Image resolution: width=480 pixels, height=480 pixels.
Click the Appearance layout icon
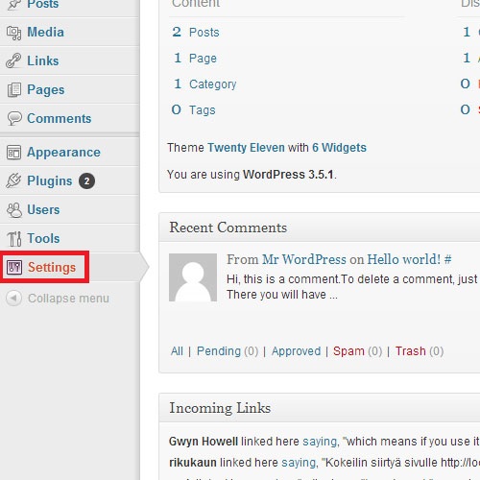(13, 153)
